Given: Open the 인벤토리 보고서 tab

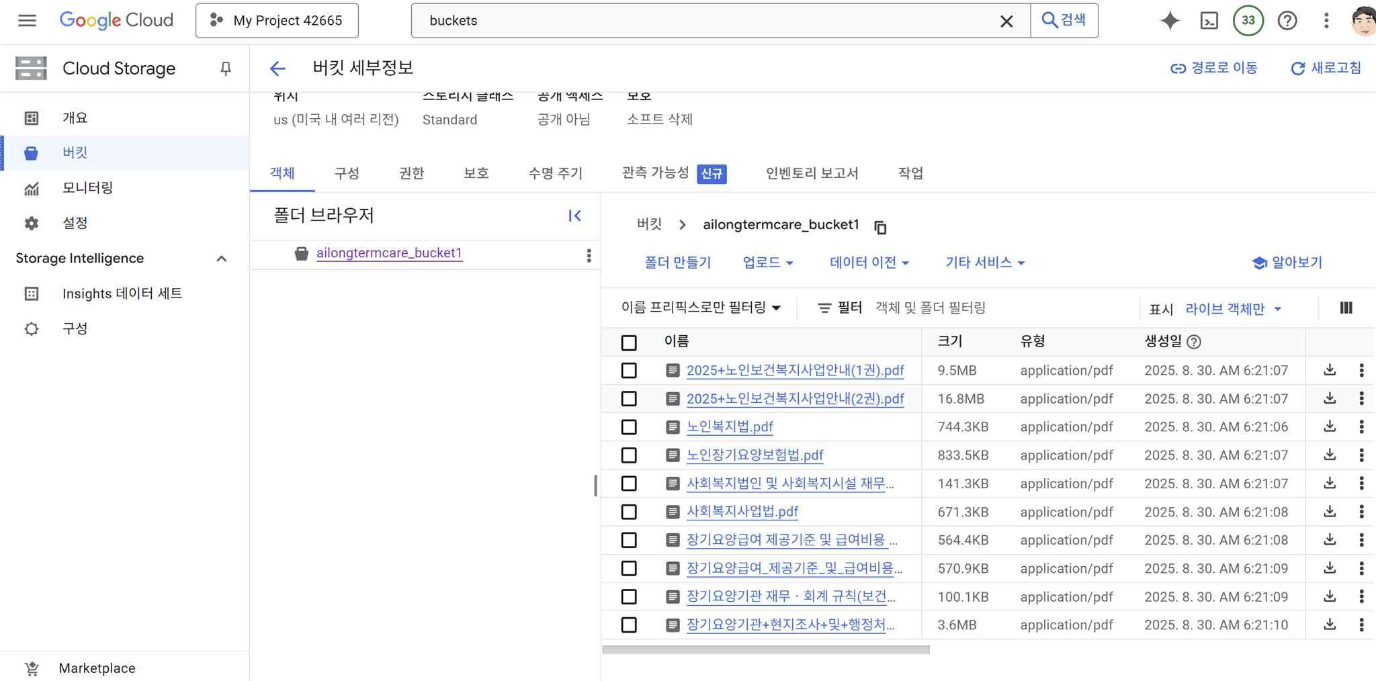Looking at the screenshot, I should [812, 173].
